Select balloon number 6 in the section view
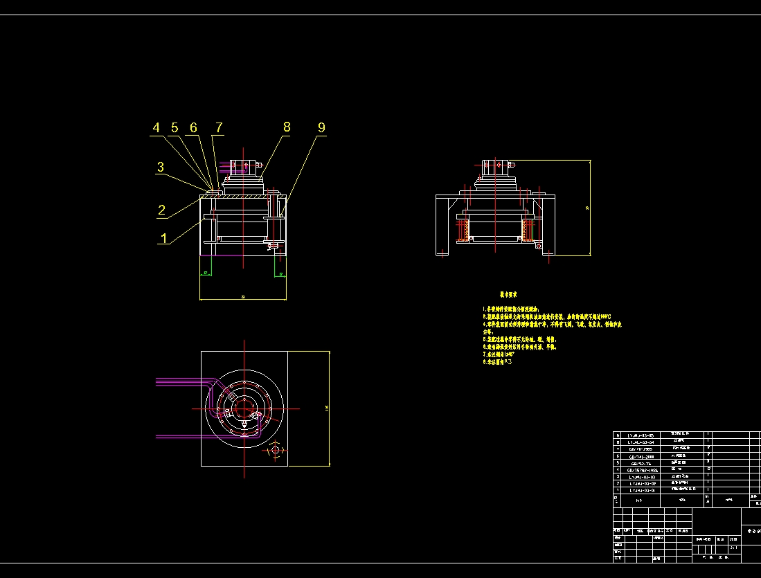This screenshot has width=761, height=578. pos(194,127)
